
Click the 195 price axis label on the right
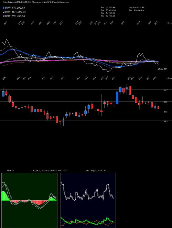[x=165, y=112]
